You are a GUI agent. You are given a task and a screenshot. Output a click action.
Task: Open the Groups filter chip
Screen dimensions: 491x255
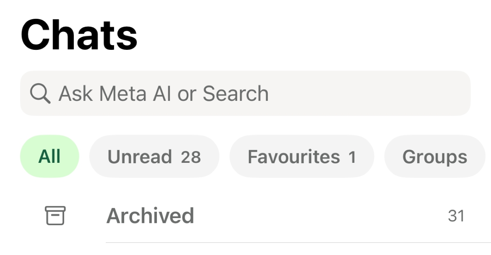pos(434,157)
